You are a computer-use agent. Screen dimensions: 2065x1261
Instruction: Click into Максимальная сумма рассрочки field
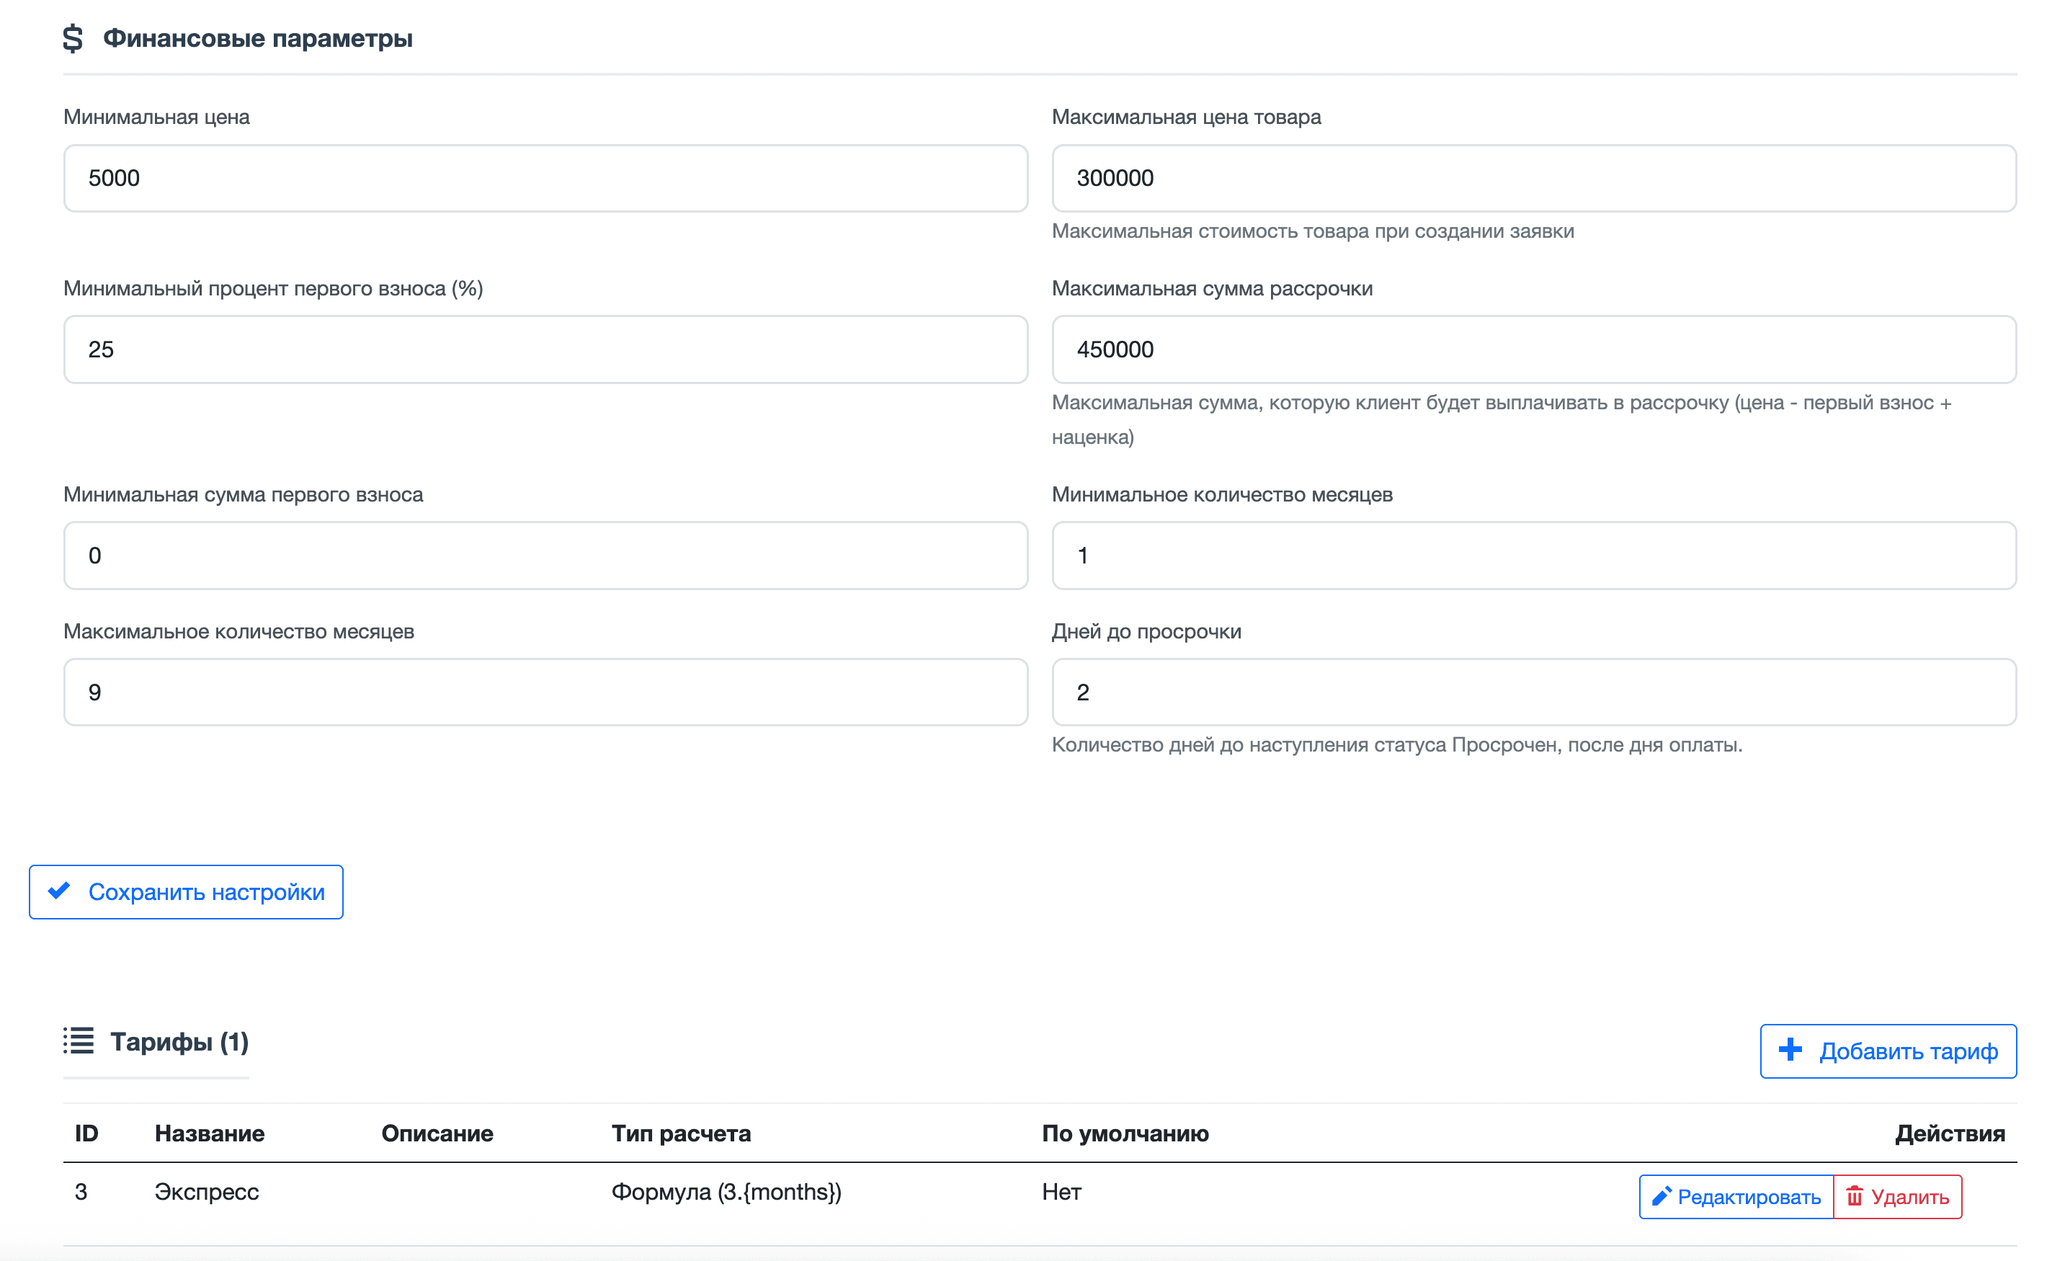point(1533,349)
